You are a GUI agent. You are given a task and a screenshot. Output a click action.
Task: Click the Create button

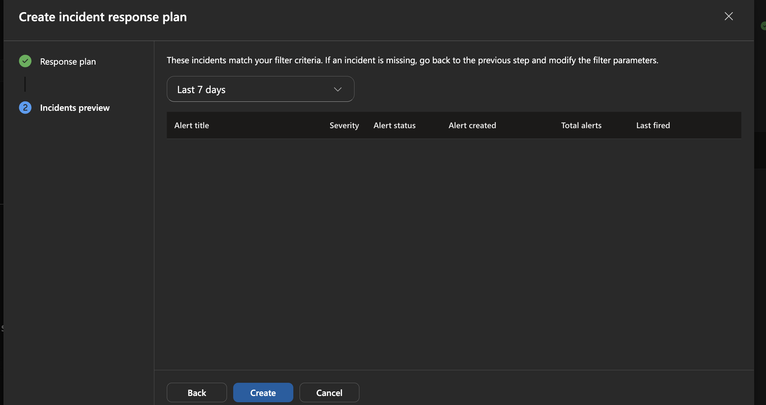(x=263, y=392)
